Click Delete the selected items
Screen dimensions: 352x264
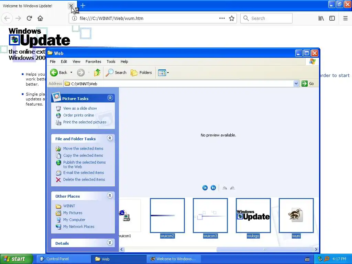pos(84,179)
